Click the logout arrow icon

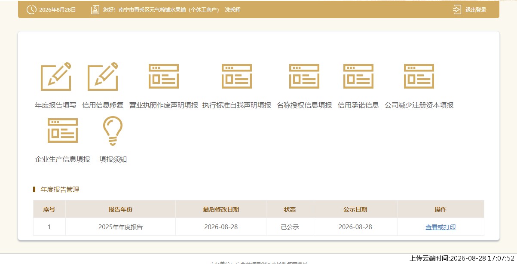coord(457,9)
